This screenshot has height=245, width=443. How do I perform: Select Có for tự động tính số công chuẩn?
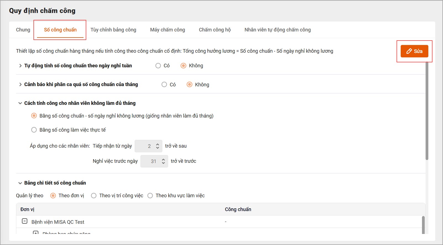pyautogui.click(x=158, y=66)
